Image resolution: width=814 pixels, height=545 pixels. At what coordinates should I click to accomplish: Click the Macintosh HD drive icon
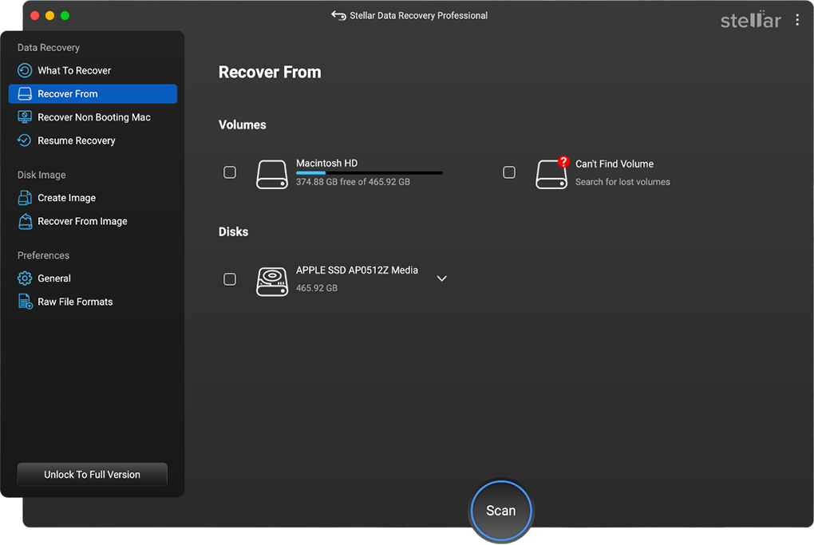click(272, 173)
